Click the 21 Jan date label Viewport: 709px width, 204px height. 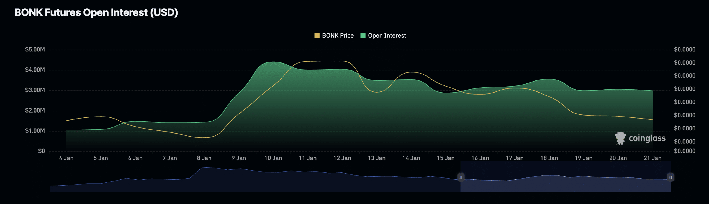(x=653, y=158)
